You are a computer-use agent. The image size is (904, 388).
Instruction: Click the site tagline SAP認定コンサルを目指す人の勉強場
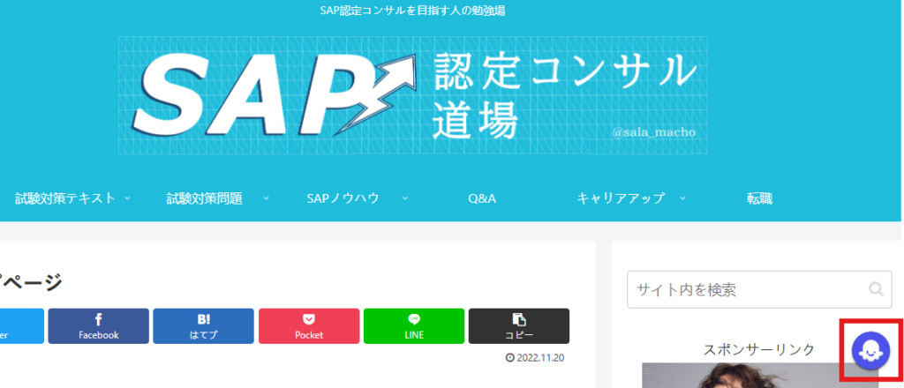point(412,11)
